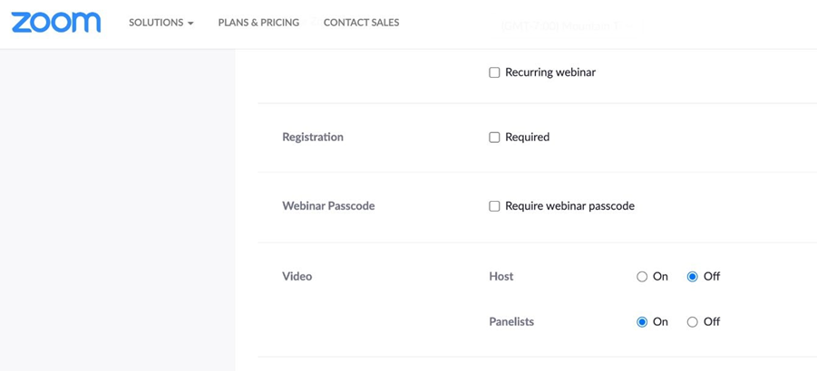Enable the Recurring webinar checkbox
This screenshot has width=817, height=371.
[494, 72]
